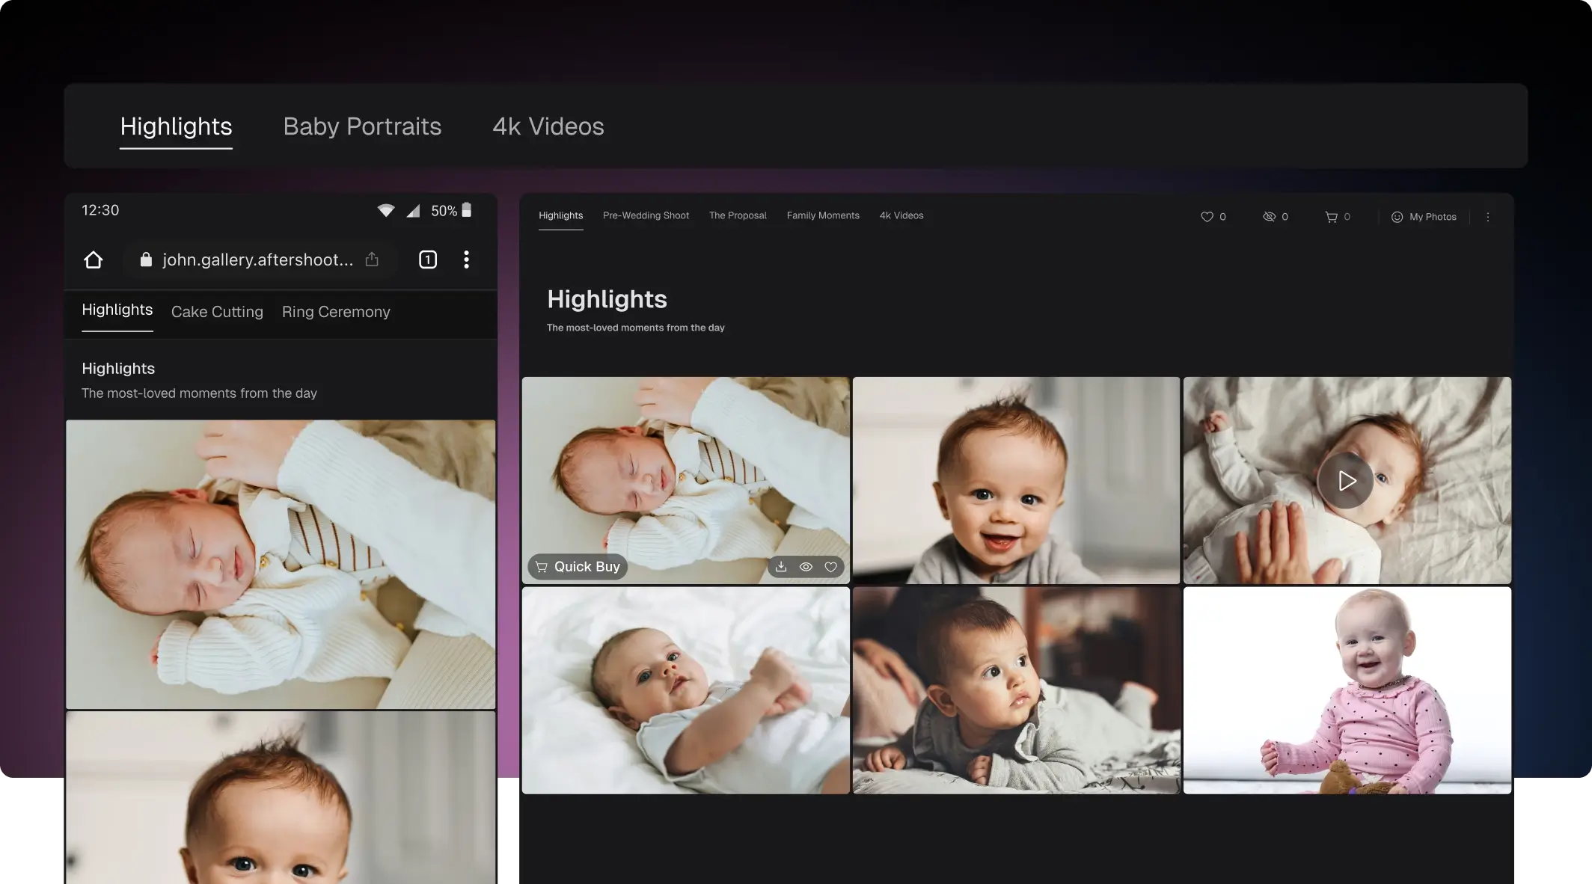Viewport: 1592px width, 884px height.
Task: Open the Baby Portraits tab
Action: tap(362, 126)
